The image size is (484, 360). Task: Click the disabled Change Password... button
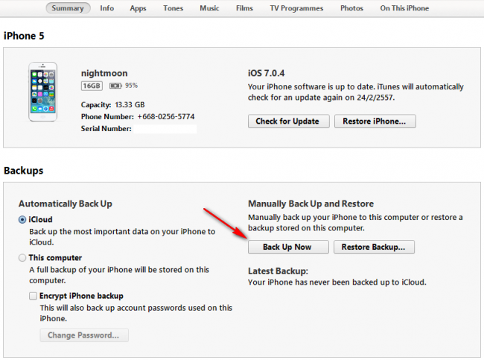pos(84,335)
